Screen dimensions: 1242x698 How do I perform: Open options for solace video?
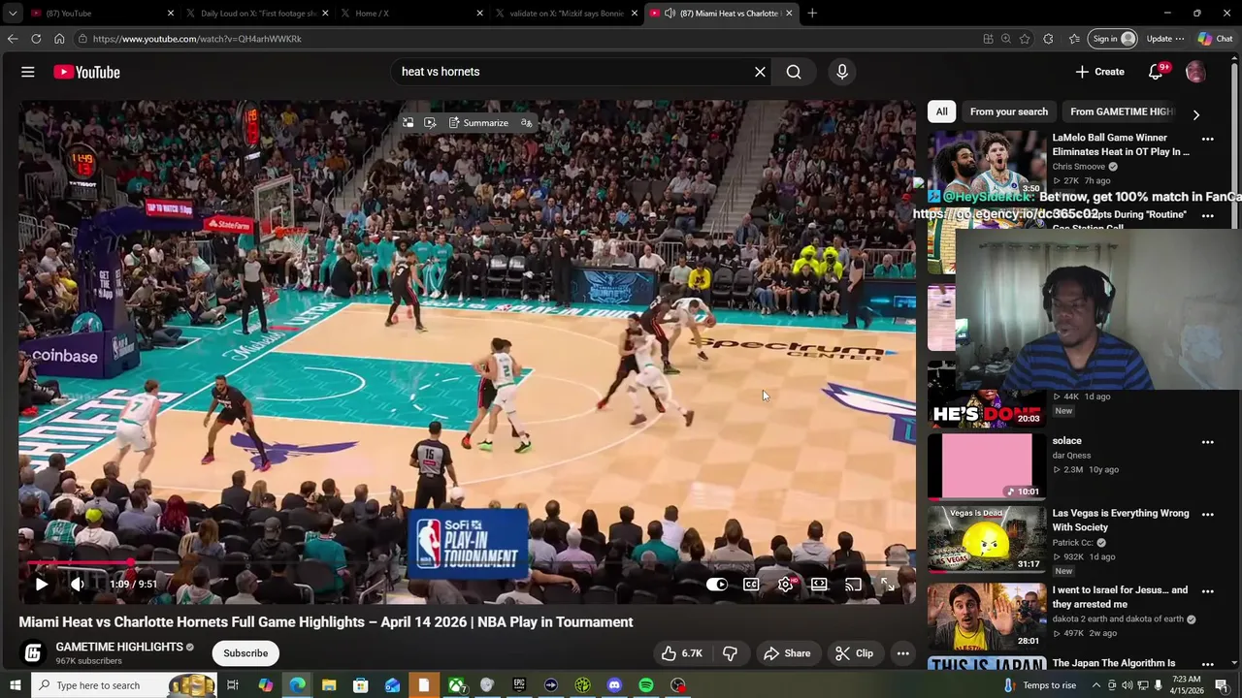click(1208, 442)
